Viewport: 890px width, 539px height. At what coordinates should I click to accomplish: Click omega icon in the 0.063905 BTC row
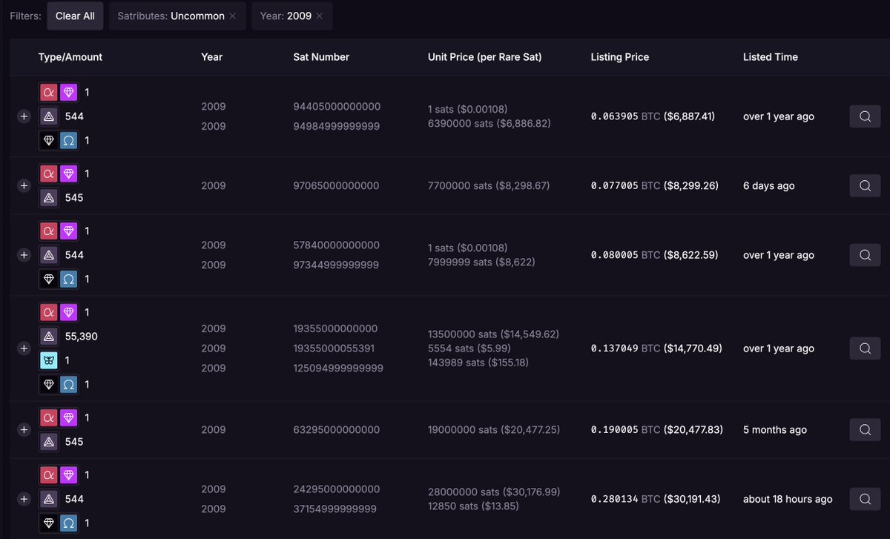tap(69, 141)
